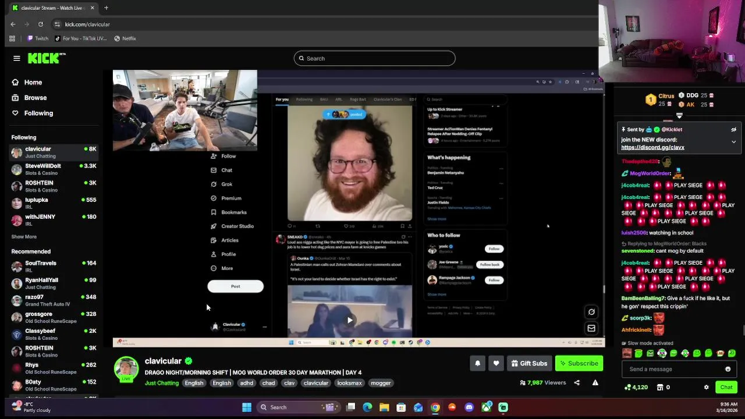Select SteveWillDoIt channel in sidebar
Image resolution: width=745 pixels, height=419 pixels.
tap(54, 169)
